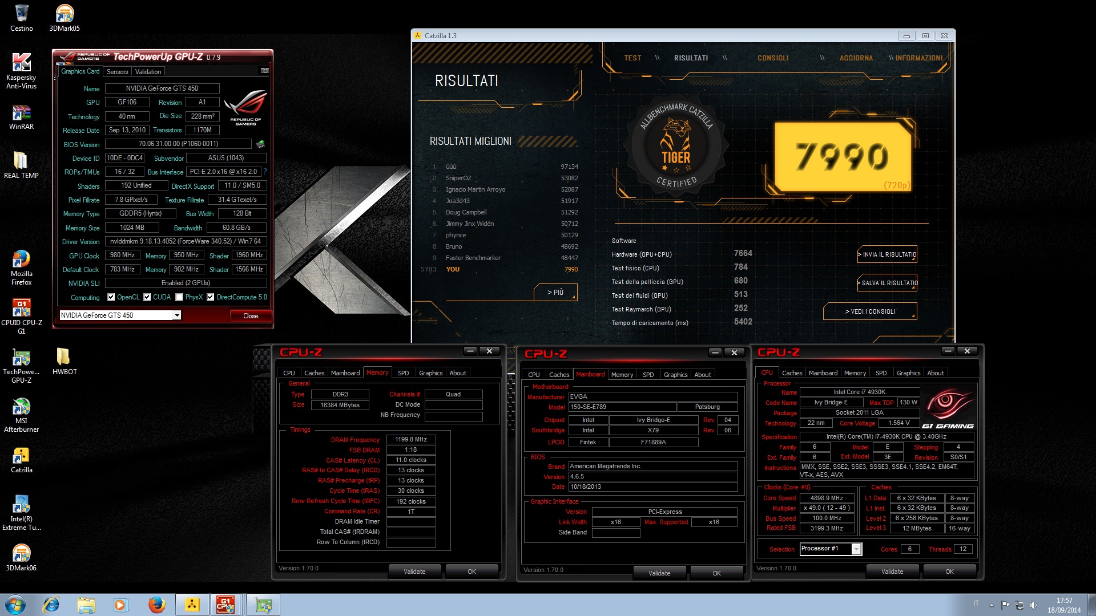Click the BIOS Version field in GPU-Z

pyautogui.click(x=179, y=144)
